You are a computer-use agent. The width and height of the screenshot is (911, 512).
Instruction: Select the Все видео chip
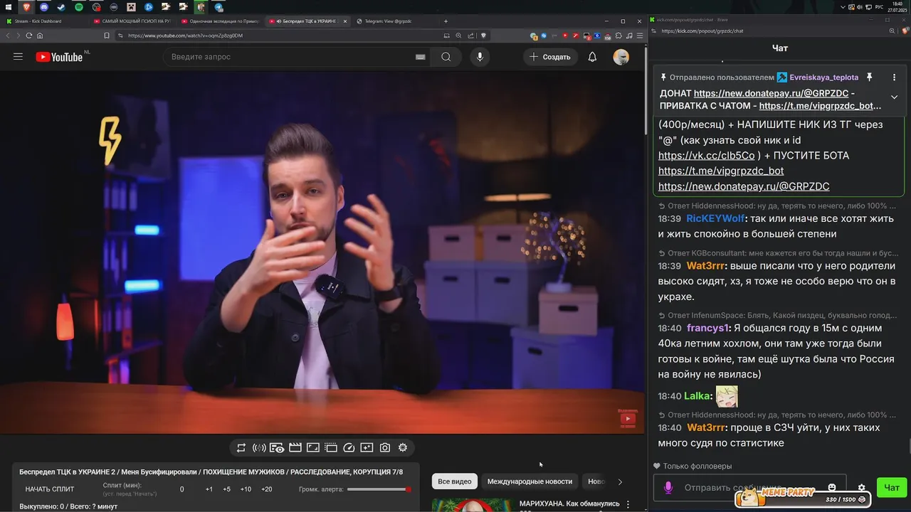pyautogui.click(x=455, y=481)
